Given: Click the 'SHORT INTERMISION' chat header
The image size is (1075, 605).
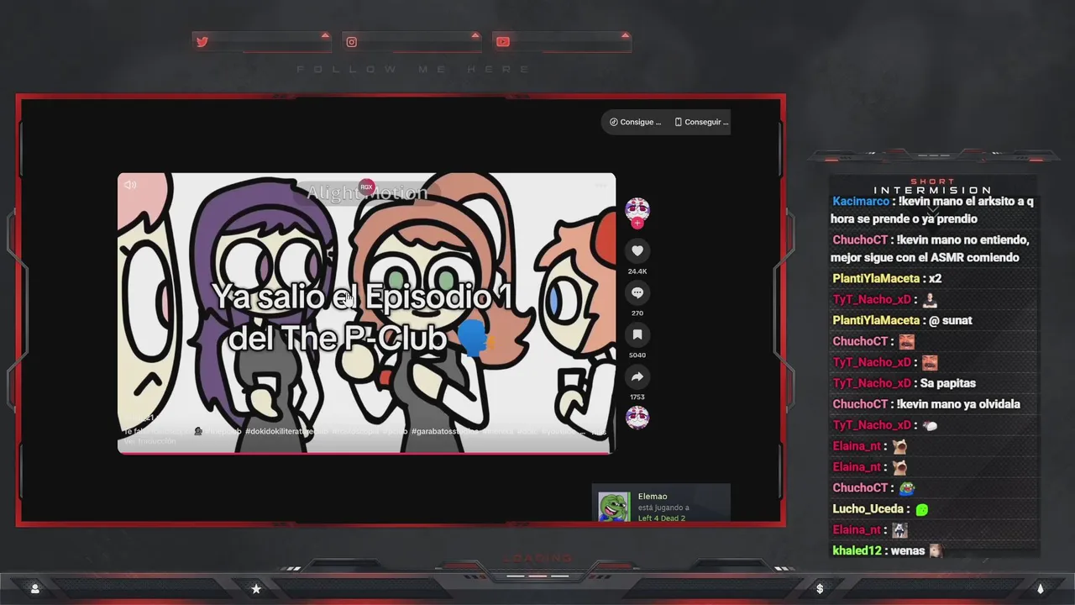Looking at the screenshot, I should click(x=932, y=186).
